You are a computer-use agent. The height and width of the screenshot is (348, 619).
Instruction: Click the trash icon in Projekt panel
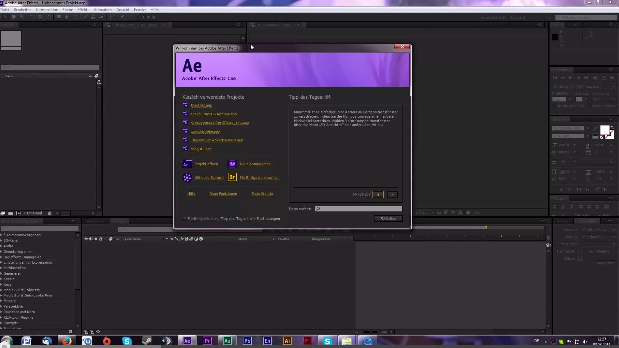coord(50,213)
